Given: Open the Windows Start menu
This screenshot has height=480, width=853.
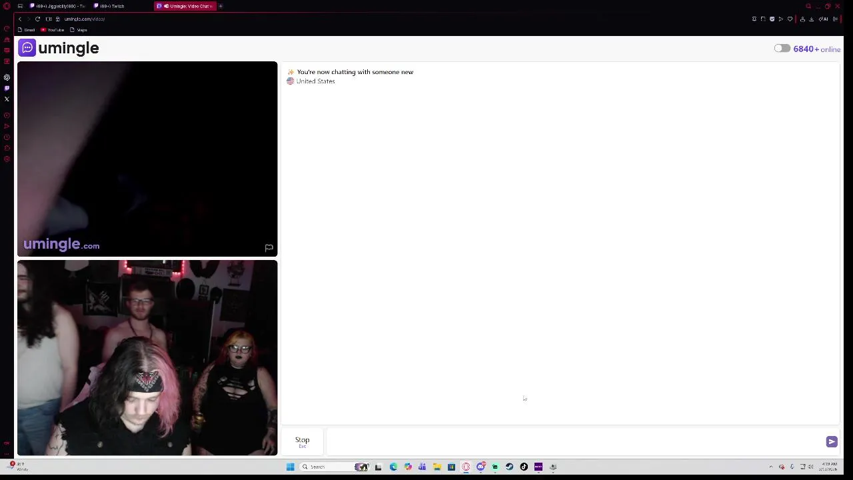Looking at the screenshot, I should [x=291, y=467].
